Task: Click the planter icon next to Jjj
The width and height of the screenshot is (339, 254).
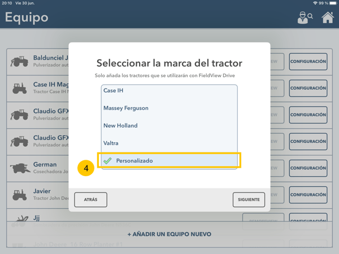Action: pos(20,221)
